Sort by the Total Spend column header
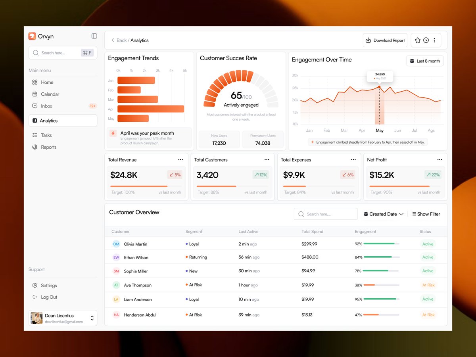 click(x=312, y=232)
